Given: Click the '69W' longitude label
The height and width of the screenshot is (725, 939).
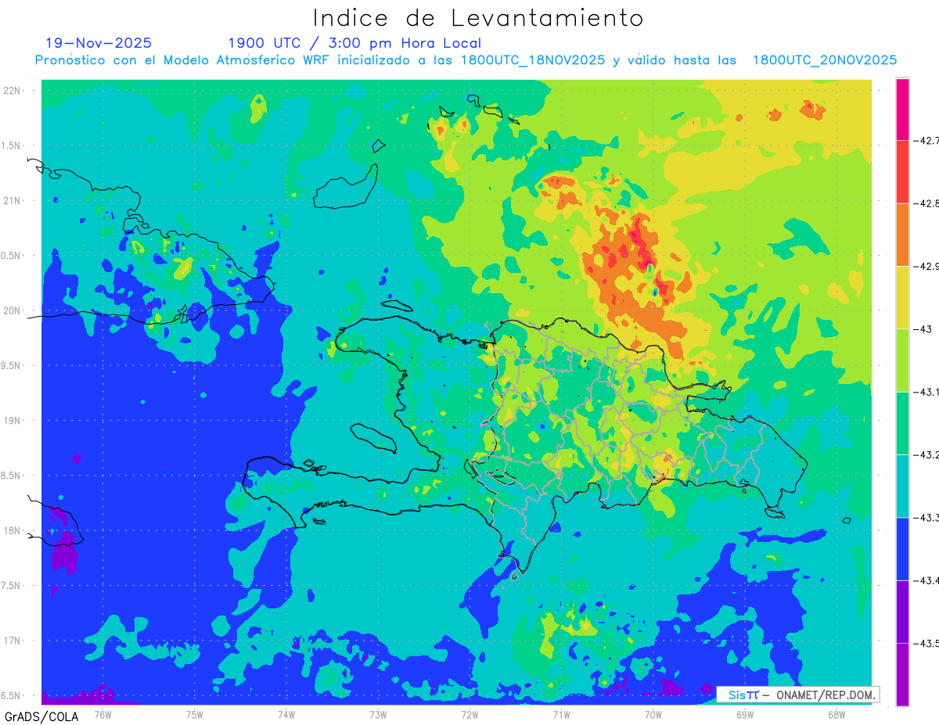Looking at the screenshot, I should coord(744,714).
